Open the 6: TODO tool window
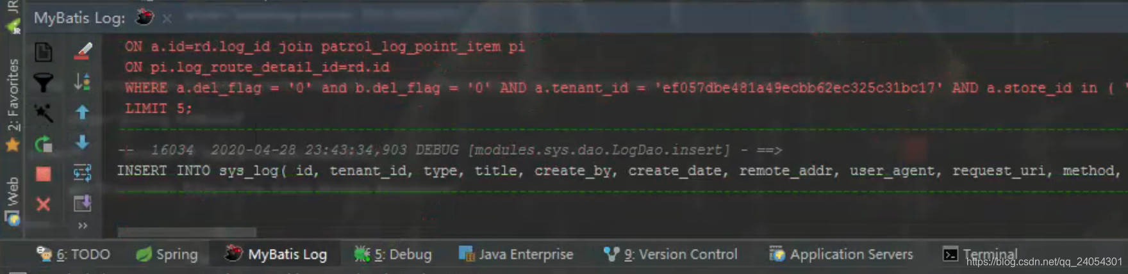The image size is (1128, 274). 74,254
